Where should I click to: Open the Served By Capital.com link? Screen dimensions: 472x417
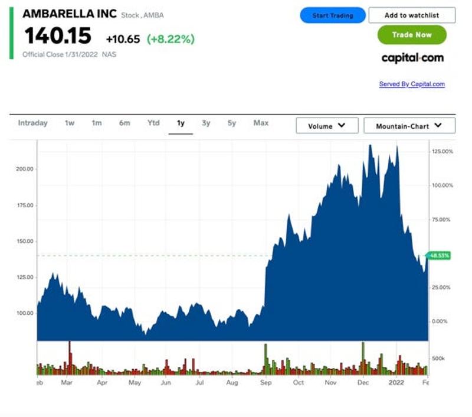coord(412,84)
